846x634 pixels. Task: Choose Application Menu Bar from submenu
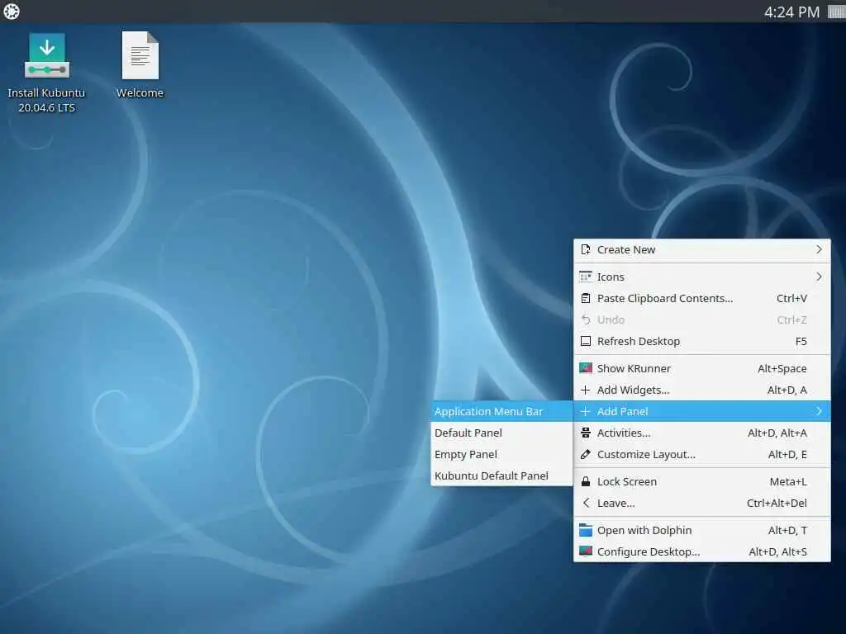[x=501, y=411]
